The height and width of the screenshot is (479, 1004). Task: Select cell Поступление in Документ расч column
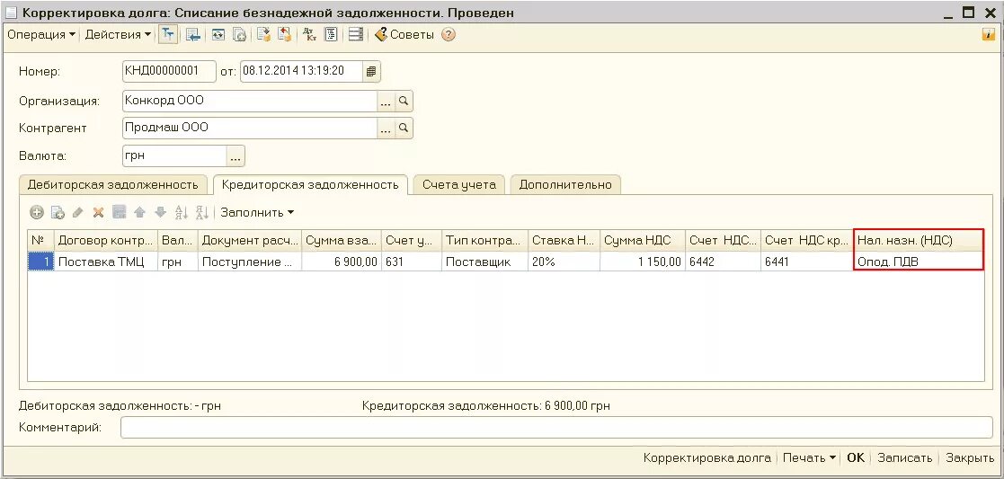coord(250,262)
